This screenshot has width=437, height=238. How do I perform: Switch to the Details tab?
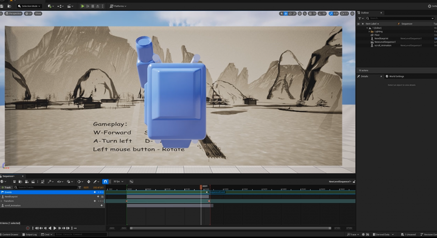364,76
